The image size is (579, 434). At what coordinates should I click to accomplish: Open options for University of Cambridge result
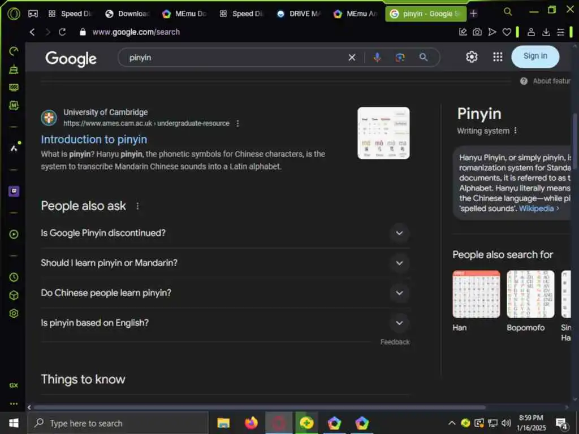coord(237,123)
